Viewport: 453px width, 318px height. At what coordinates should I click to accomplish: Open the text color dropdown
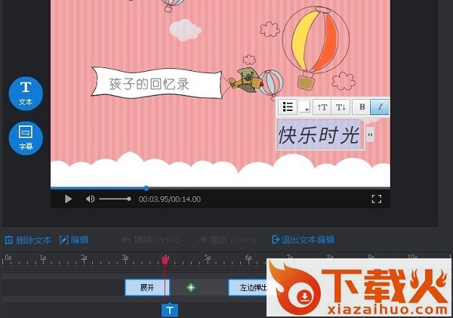tap(304, 107)
